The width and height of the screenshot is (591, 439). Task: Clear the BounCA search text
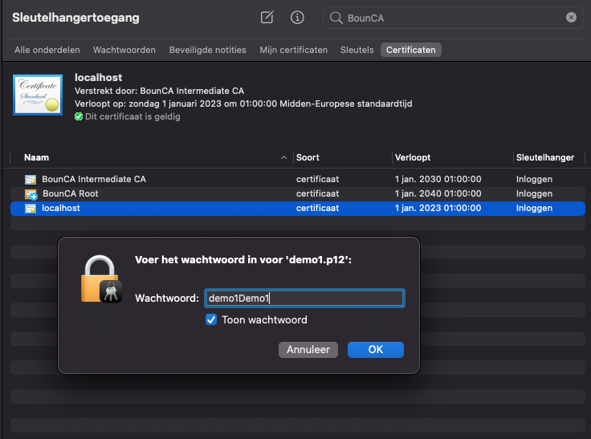pyautogui.click(x=571, y=18)
